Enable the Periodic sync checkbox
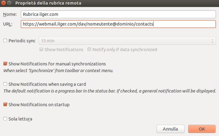 (x=5, y=40)
